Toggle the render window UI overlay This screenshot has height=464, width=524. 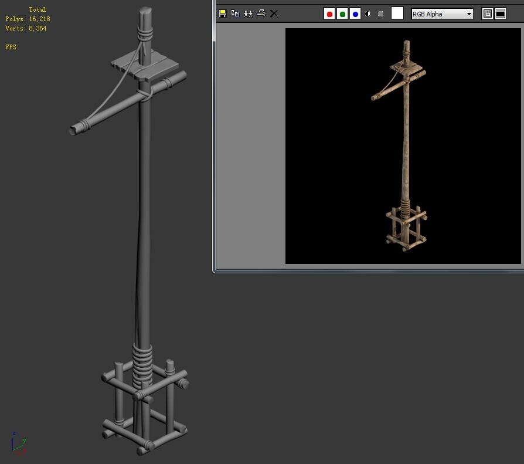488,13
